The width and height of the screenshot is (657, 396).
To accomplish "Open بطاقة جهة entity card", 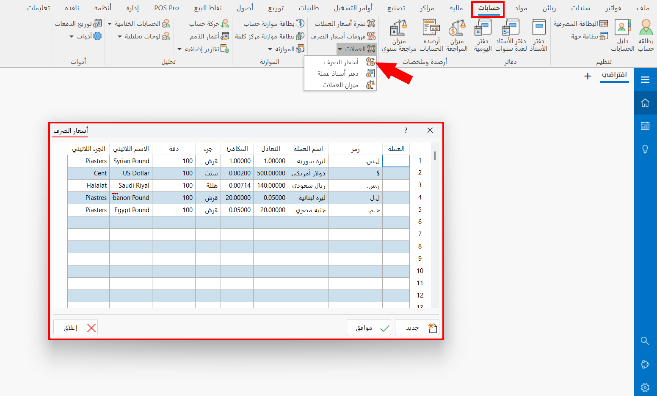I will (590, 36).
